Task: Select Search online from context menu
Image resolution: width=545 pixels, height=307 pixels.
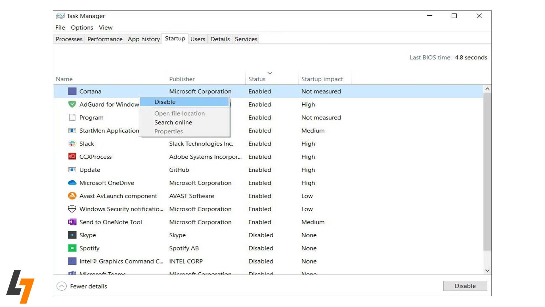Action: coord(173,123)
